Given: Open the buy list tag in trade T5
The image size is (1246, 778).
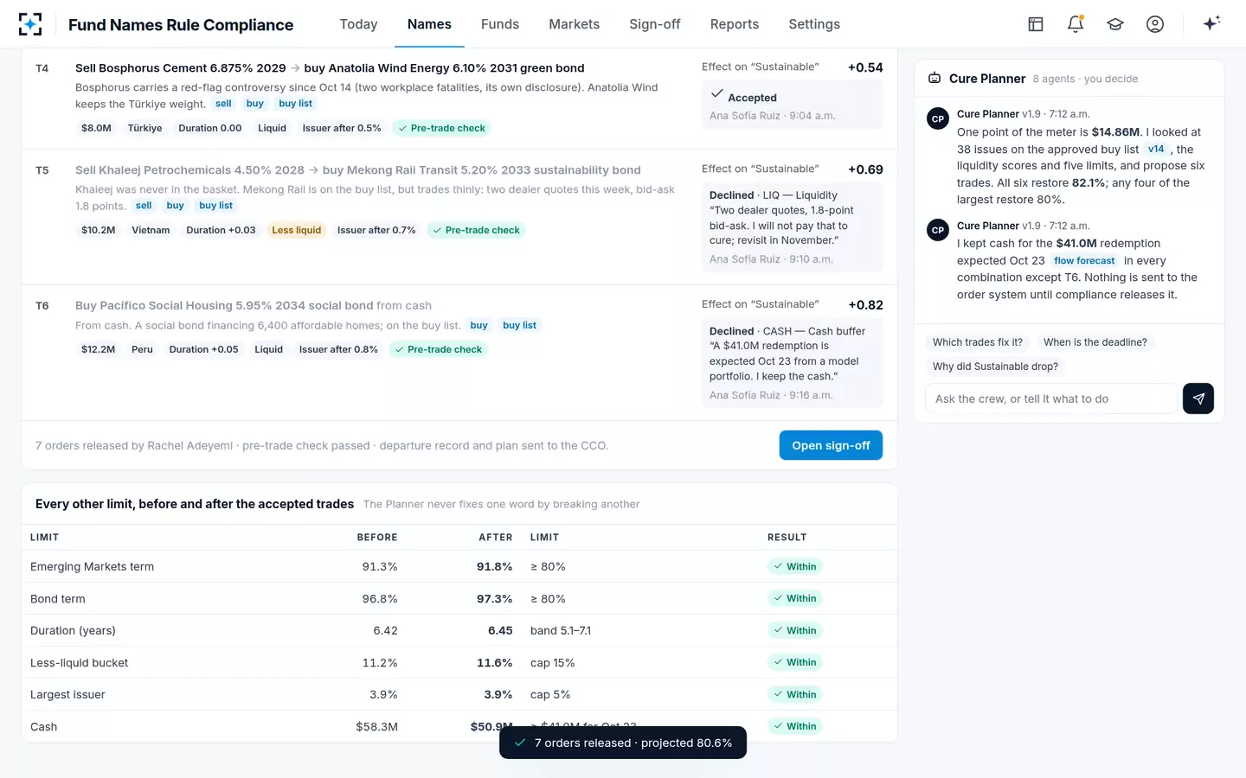Looking at the screenshot, I should tap(215, 206).
